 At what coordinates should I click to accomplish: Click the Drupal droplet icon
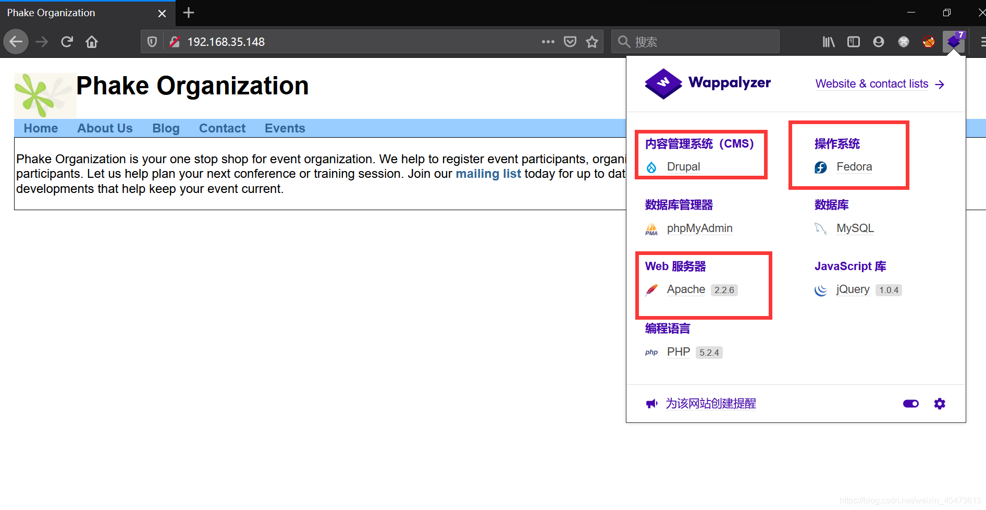tap(651, 167)
